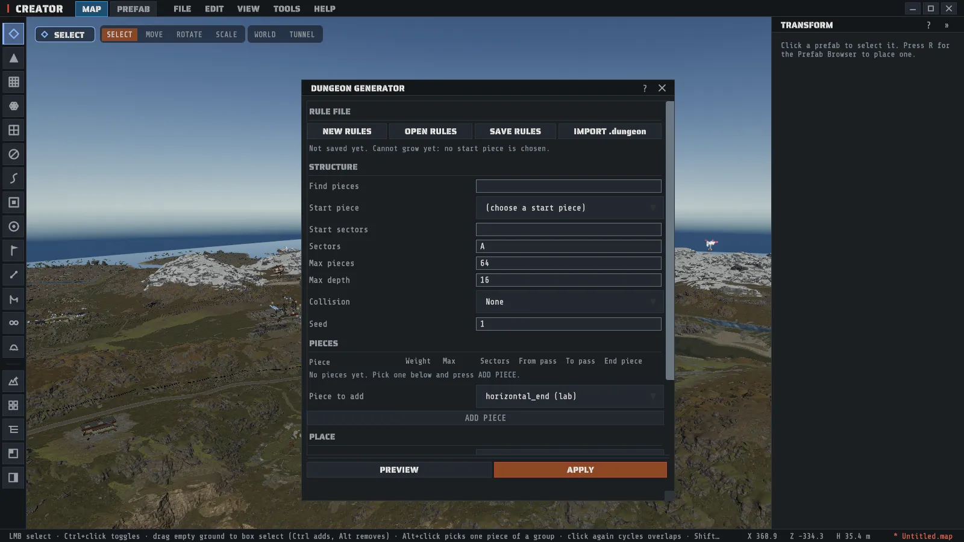The width and height of the screenshot is (964, 542).
Task: Switch to the PREFAB tab
Action: coord(133,8)
